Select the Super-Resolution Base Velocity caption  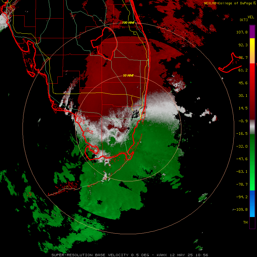130,255
